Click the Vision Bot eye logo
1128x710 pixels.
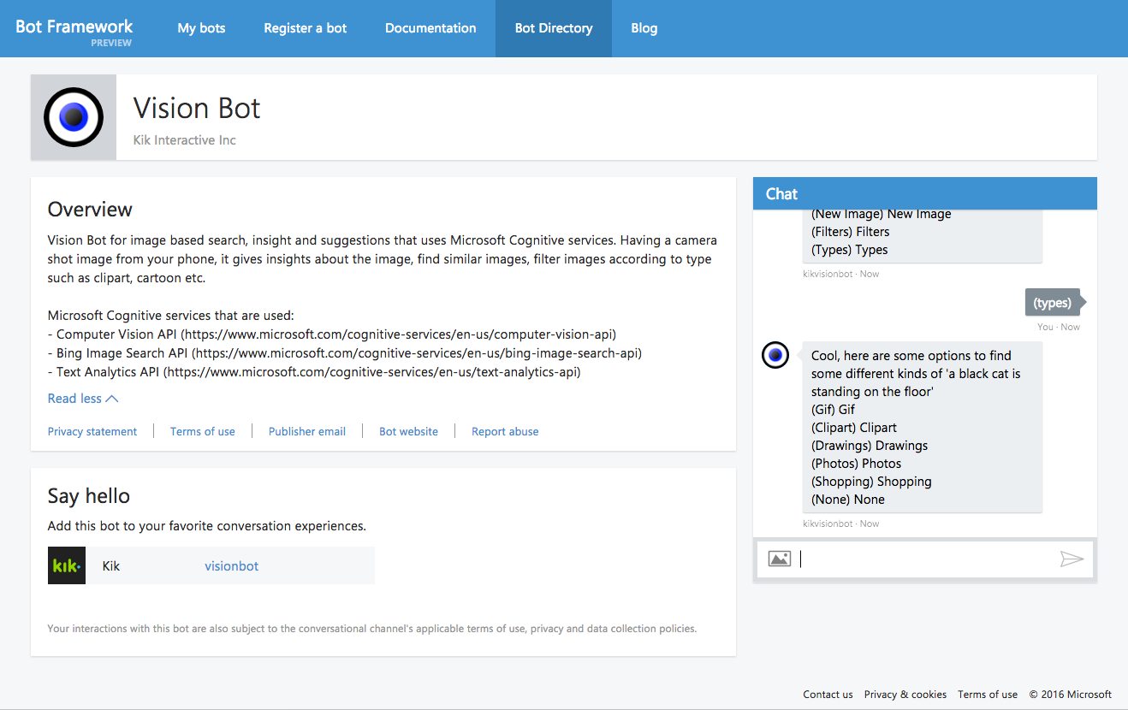click(74, 117)
